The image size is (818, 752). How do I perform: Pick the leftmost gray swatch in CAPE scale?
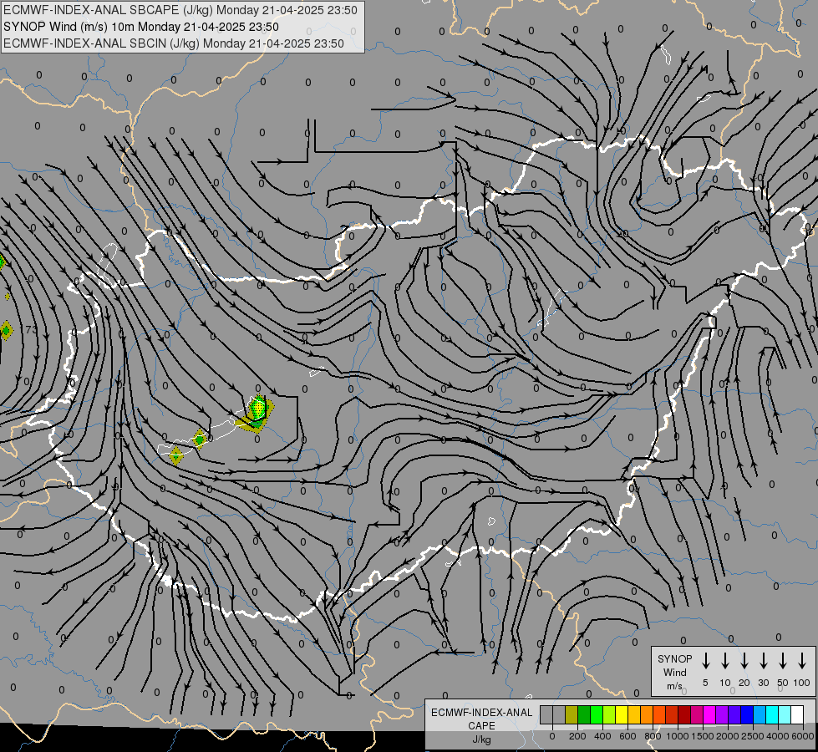coord(546,714)
